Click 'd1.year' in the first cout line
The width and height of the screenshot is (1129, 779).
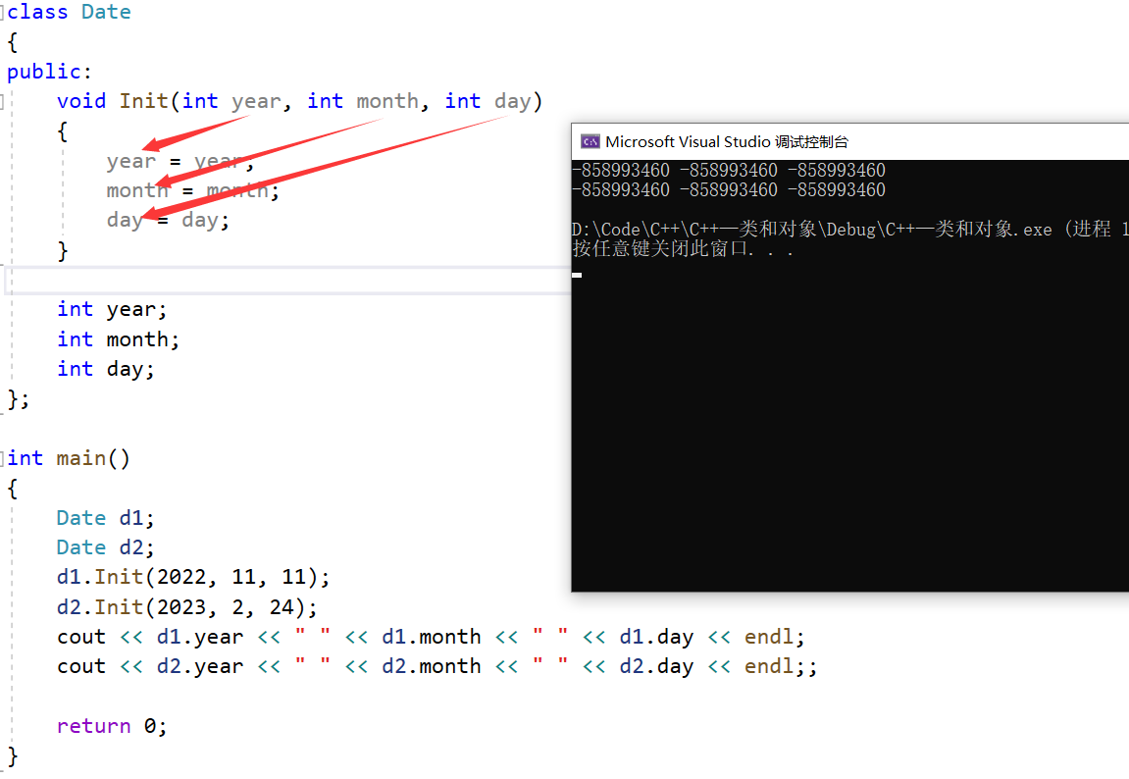tap(200, 637)
